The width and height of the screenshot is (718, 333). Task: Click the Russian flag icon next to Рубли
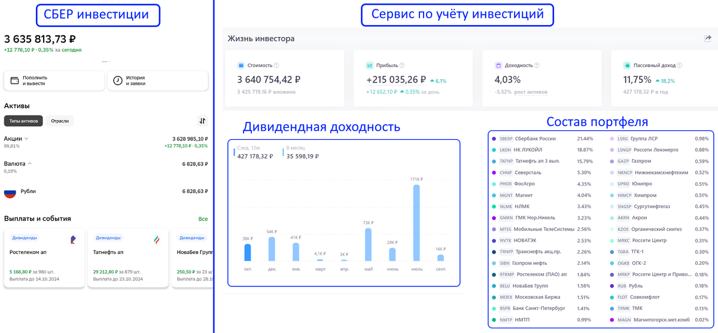10,191
